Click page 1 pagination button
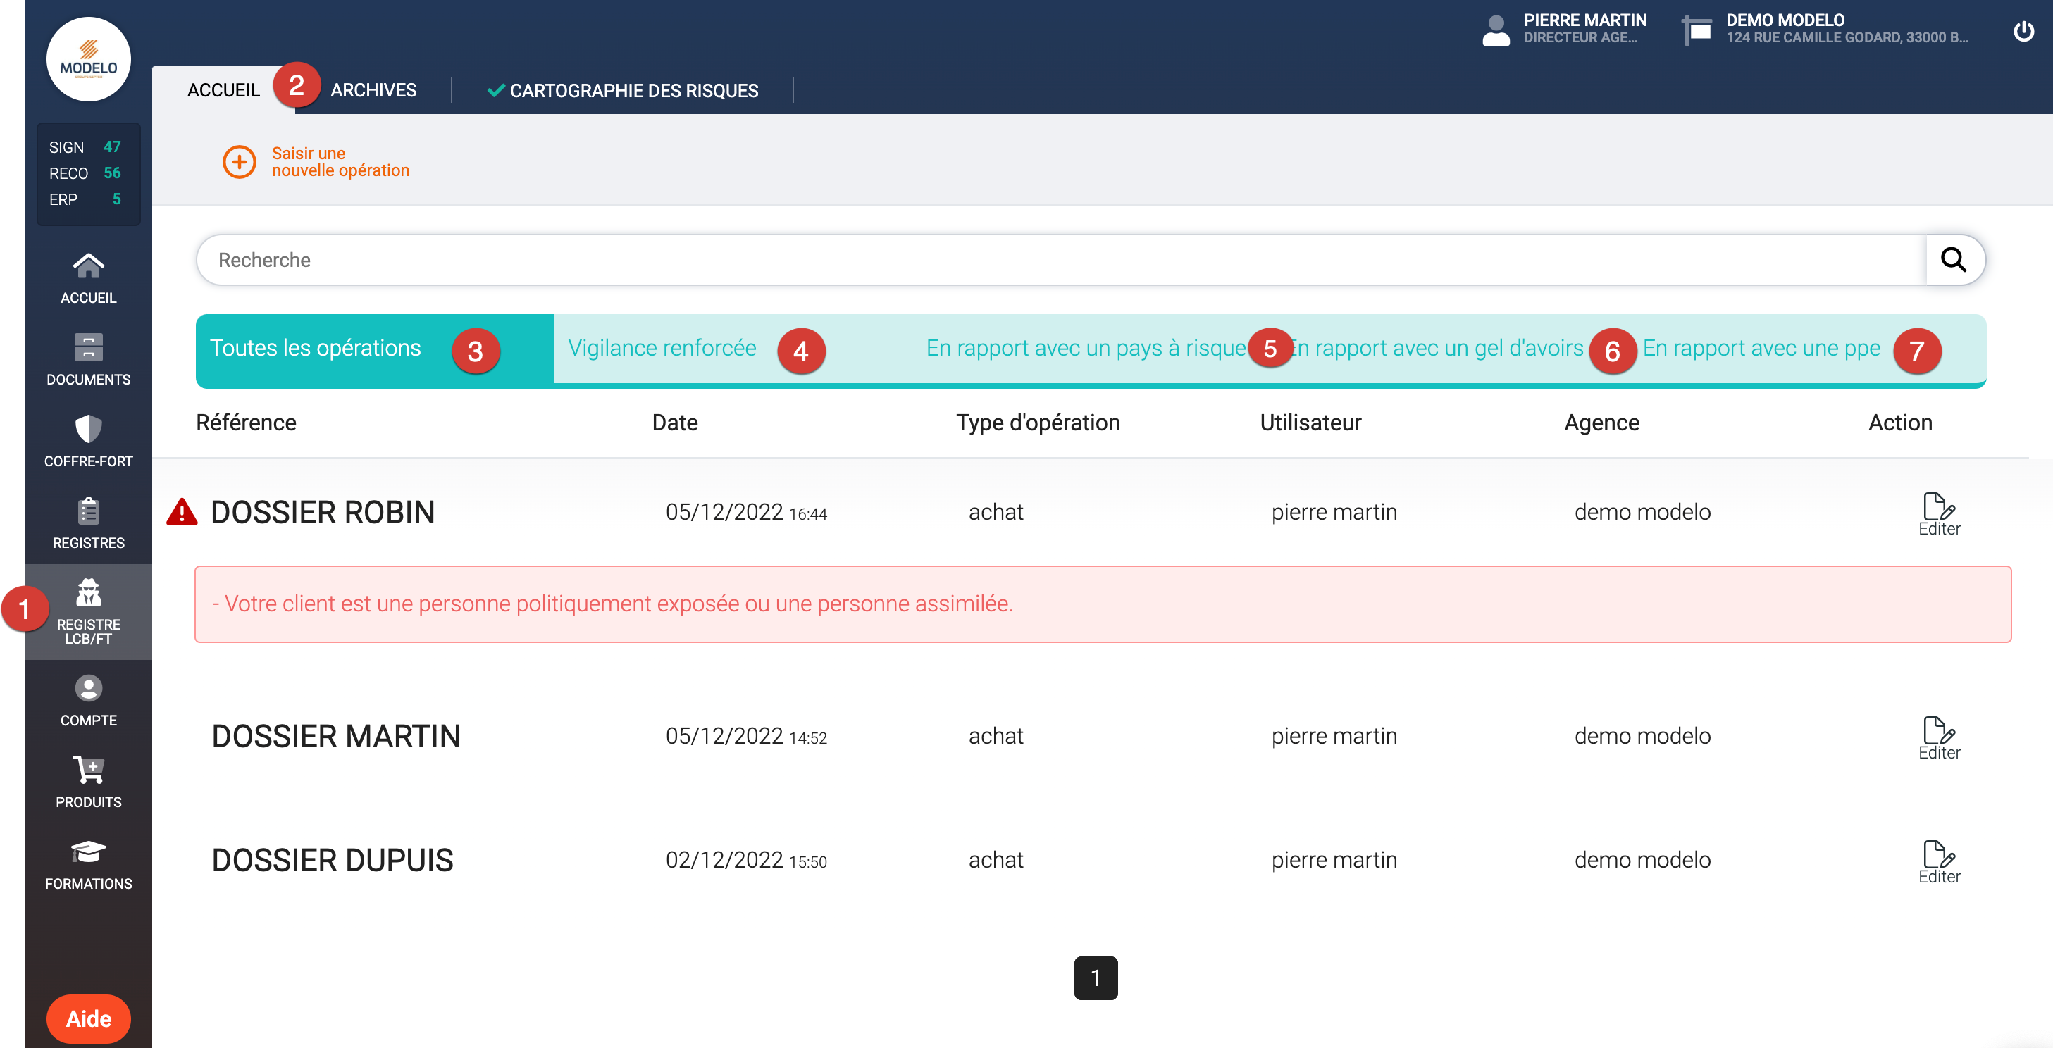 [x=1095, y=977]
